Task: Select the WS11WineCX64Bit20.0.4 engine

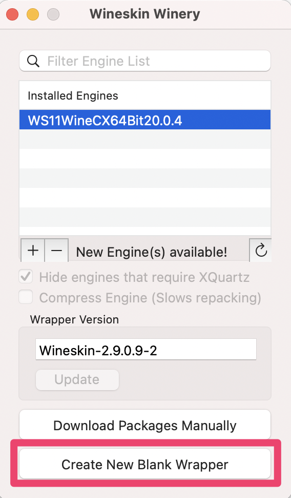Action: tap(145, 120)
